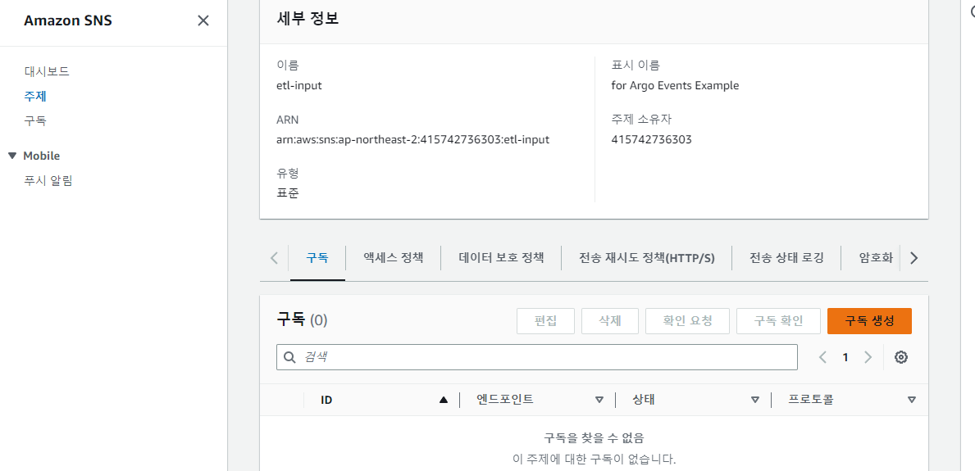Click the 편집 button
This screenshot has width=975, height=471.
[545, 320]
